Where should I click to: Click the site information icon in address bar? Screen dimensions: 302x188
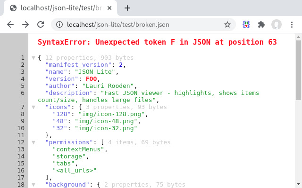point(59,24)
